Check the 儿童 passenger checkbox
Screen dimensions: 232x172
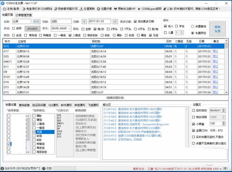165,32
